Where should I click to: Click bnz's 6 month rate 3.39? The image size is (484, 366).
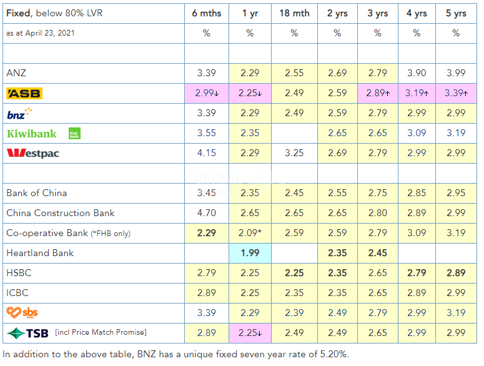(207, 113)
